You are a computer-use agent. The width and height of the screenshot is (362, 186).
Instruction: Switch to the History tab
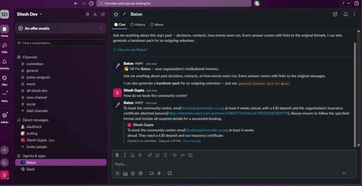[x=138, y=25]
